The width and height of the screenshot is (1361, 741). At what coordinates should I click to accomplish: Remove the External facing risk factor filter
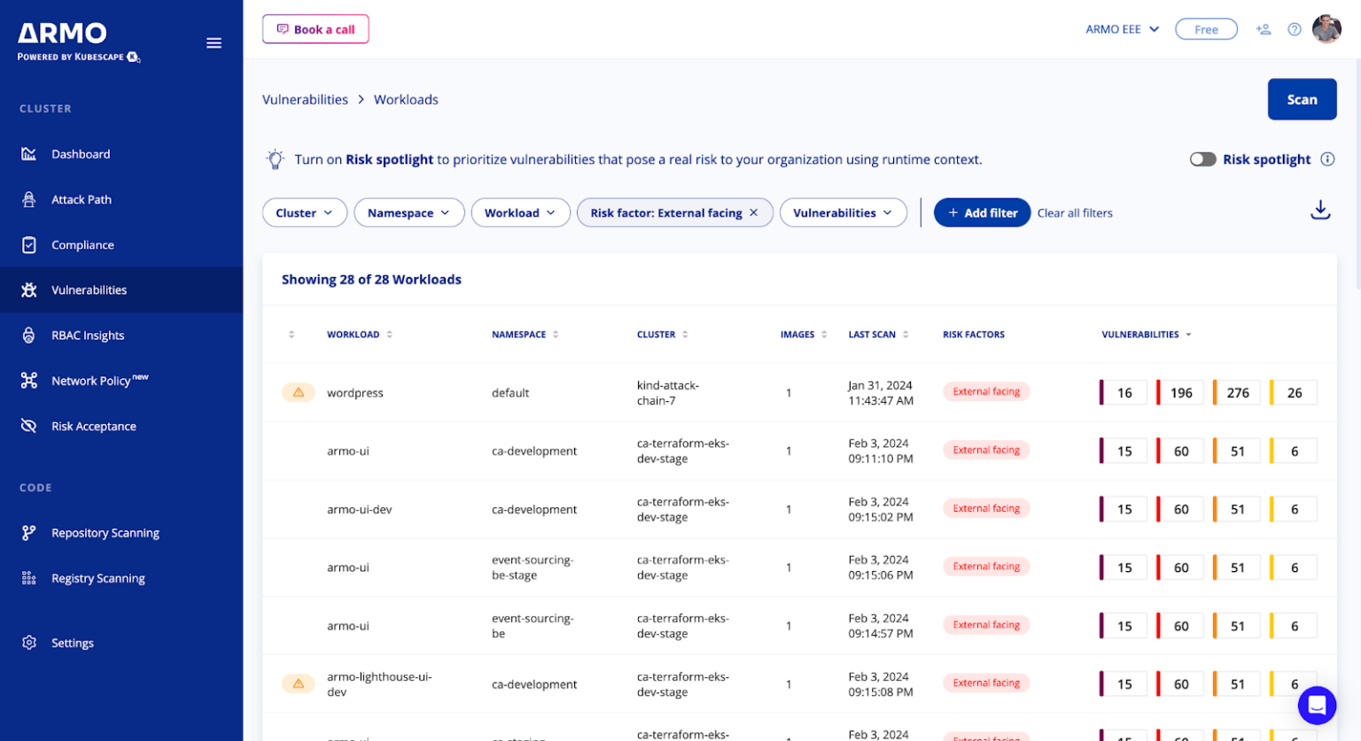(x=752, y=212)
